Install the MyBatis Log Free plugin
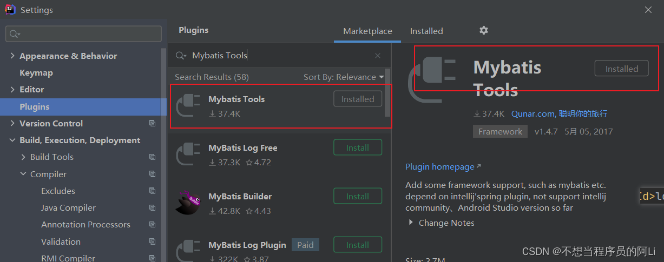This screenshot has width=664, height=262. (x=358, y=147)
